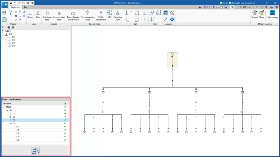Image resolution: width=280 pixels, height=157 pixels.
Task: Insert a Preconfigured switchboard
Action: [x=73, y=15]
